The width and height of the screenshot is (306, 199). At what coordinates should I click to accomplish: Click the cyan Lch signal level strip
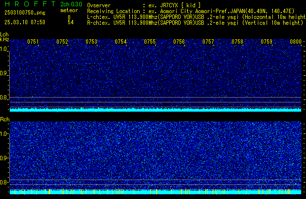coord(156,110)
